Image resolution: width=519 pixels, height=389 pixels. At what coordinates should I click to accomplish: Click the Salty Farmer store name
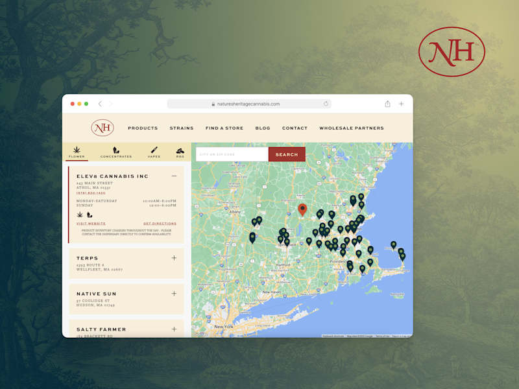tap(101, 329)
